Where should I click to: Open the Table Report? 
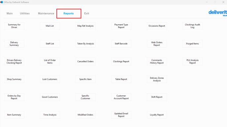pos(121,79)
